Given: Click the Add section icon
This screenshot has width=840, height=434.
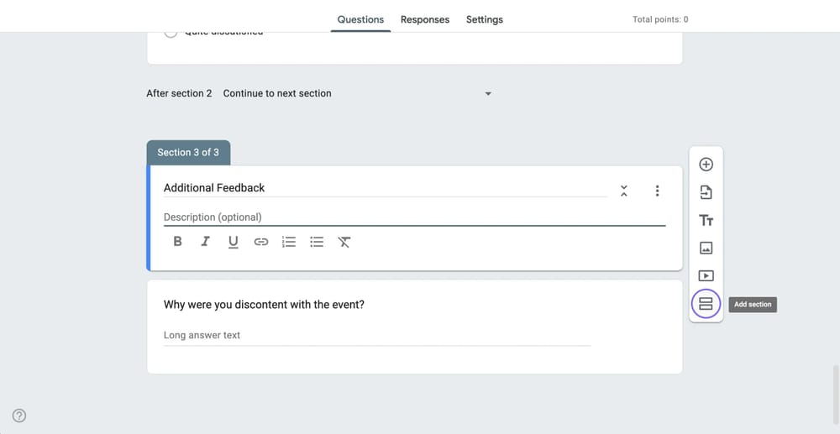Looking at the screenshot, I should tap(706, 304).
